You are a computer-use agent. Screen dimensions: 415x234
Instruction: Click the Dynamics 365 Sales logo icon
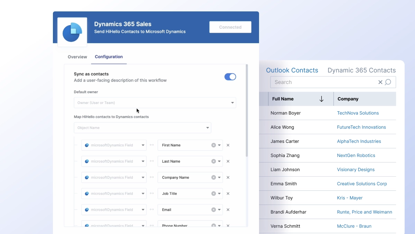(x=72, y=32)
